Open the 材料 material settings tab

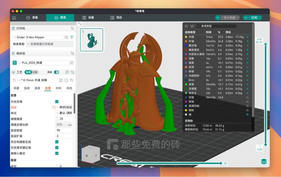(x=58, y=88)
